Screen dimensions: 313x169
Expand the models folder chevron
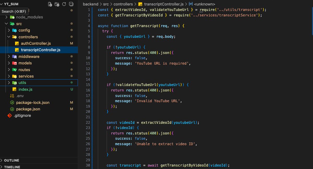9,63
